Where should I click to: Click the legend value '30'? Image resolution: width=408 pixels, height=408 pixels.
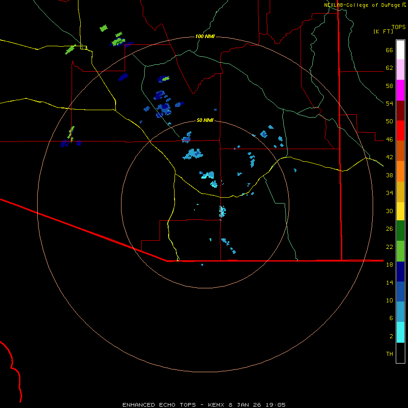pyautogui.click(x=389, y=211)
